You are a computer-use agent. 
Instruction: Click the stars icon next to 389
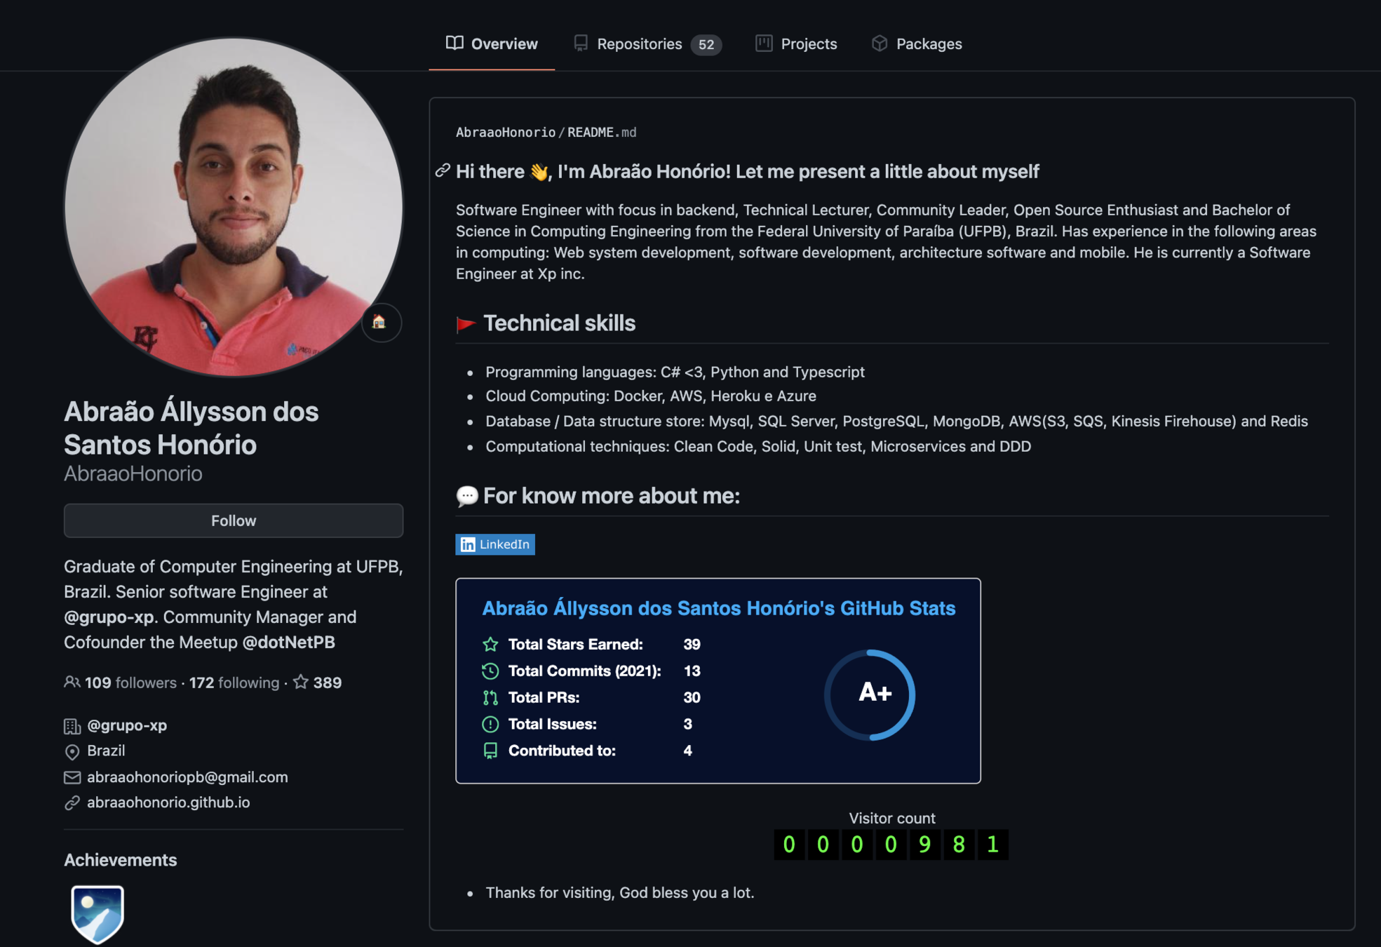pyautogui.click(x=301, y=682)
